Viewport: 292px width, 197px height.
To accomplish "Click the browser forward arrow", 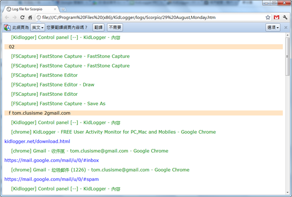I will (x=14, y=17).
